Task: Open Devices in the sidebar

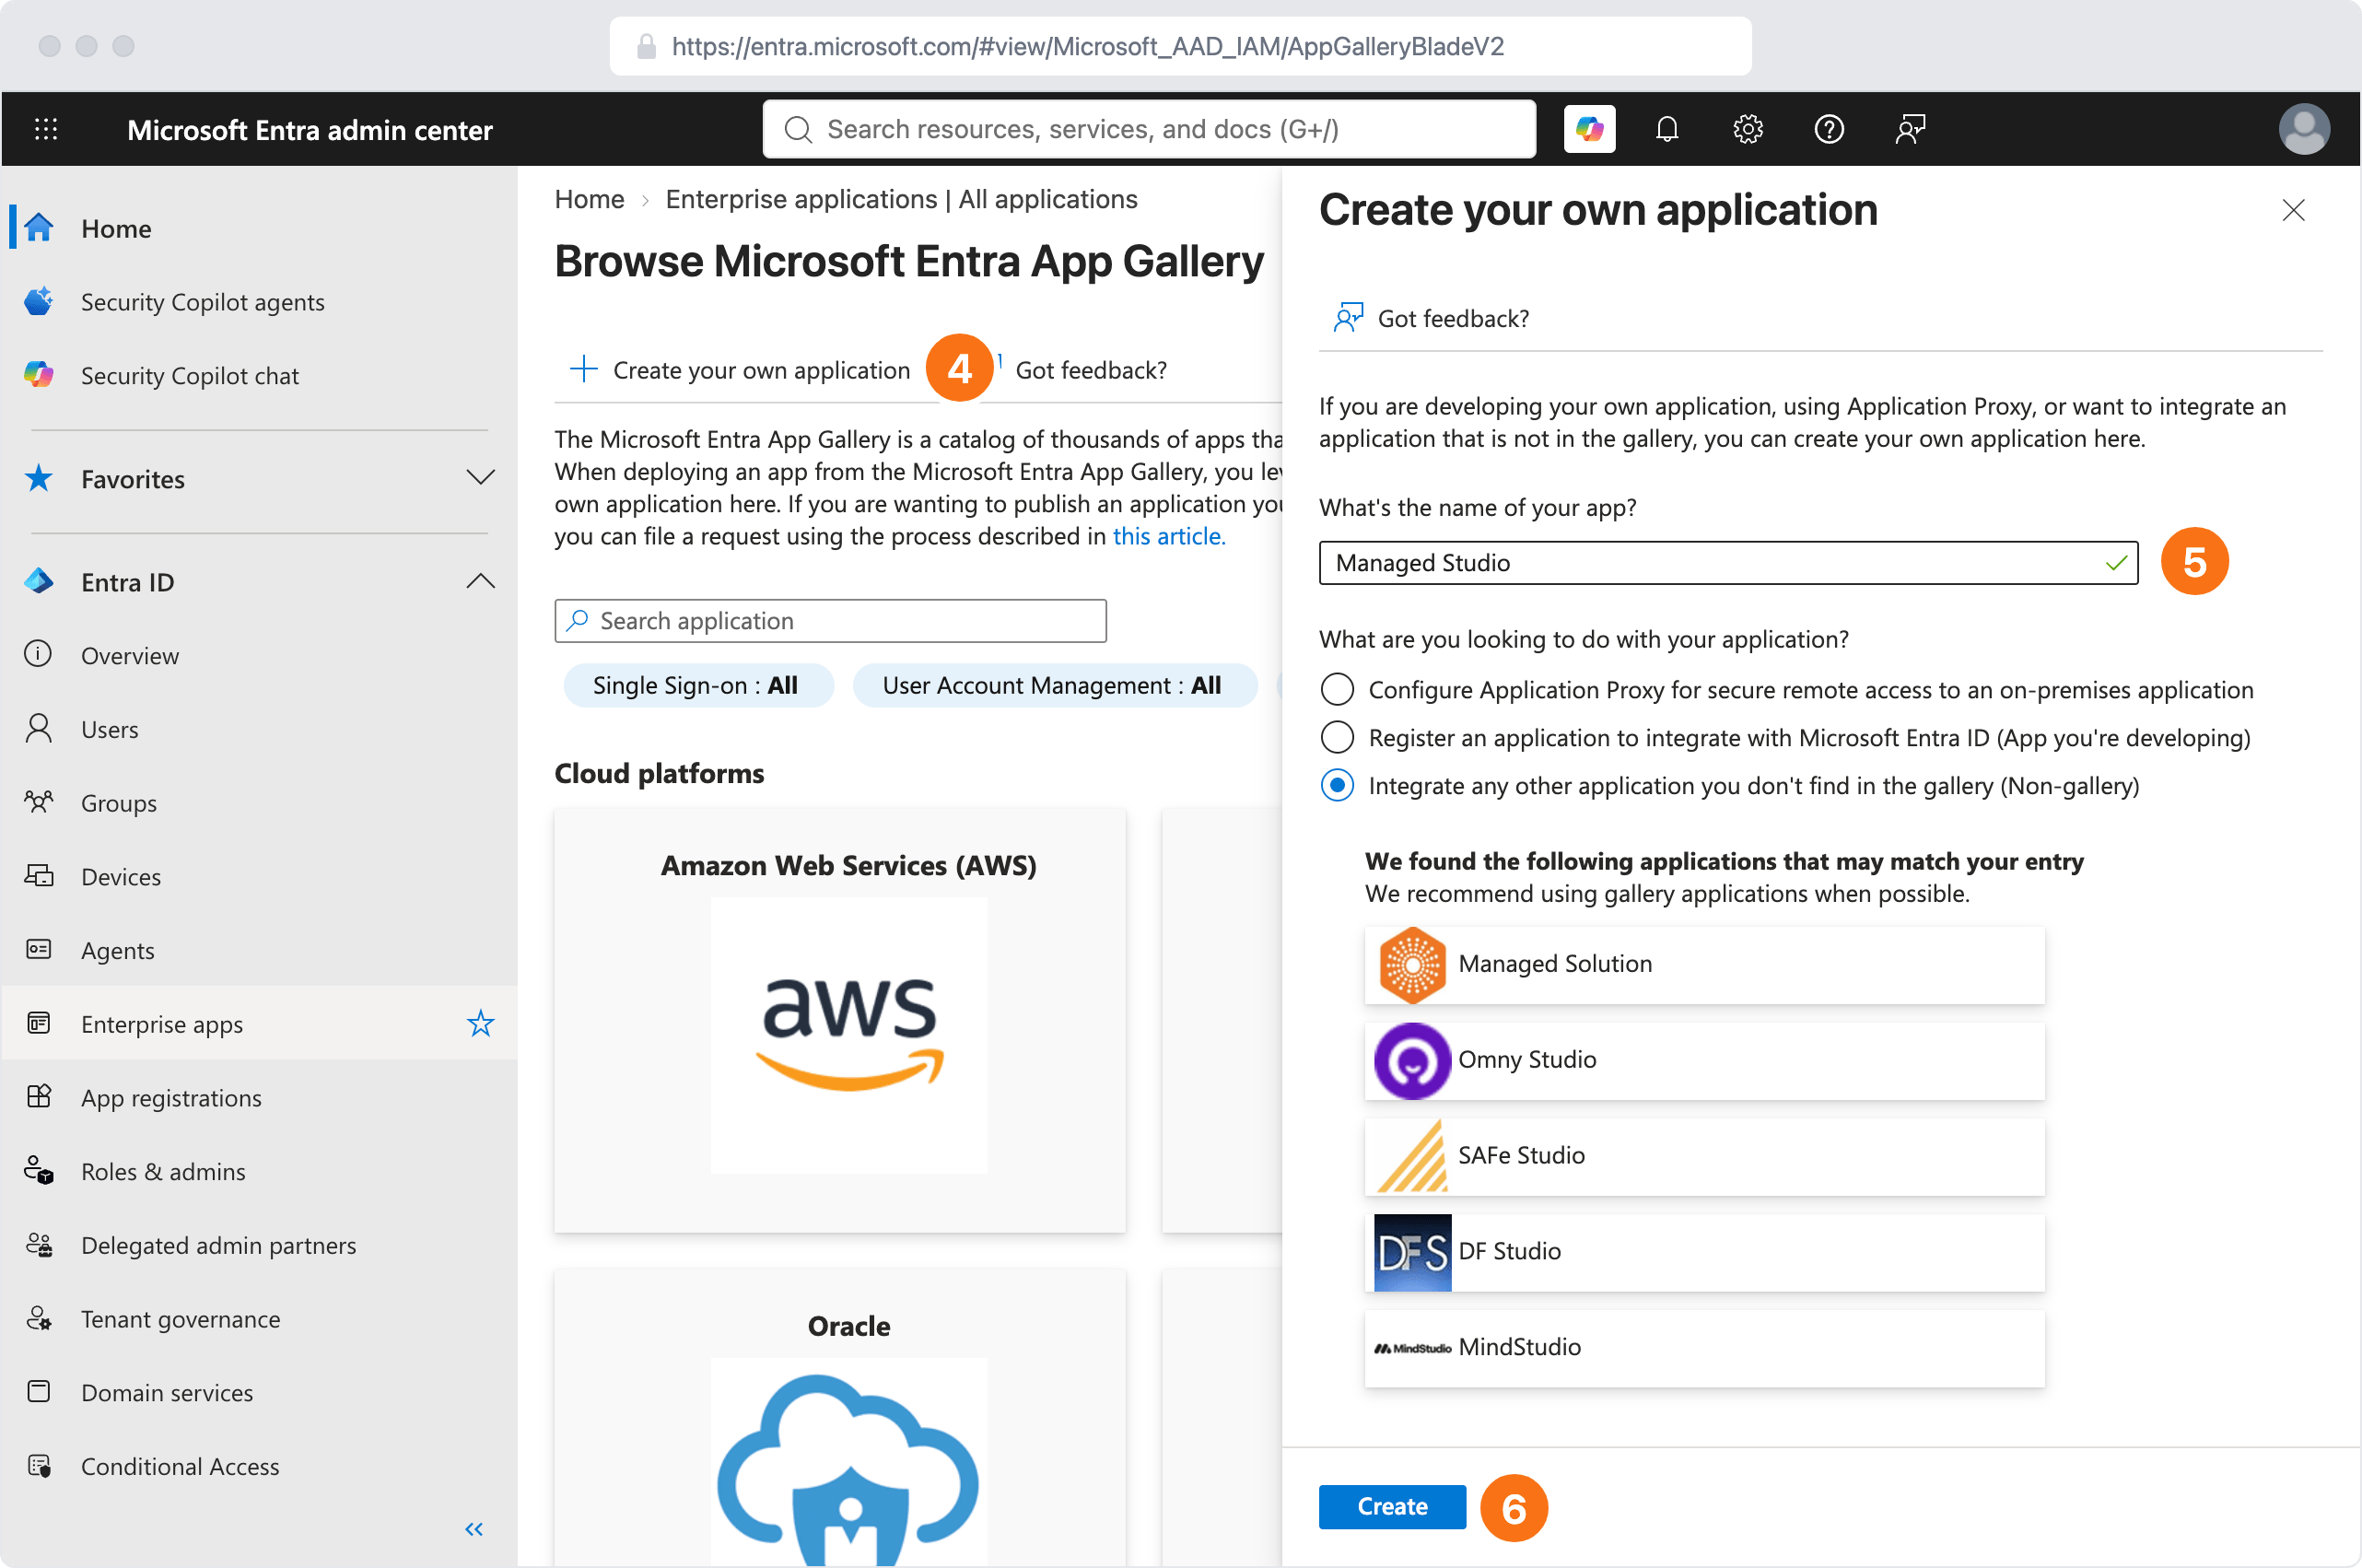Action: 260,876
